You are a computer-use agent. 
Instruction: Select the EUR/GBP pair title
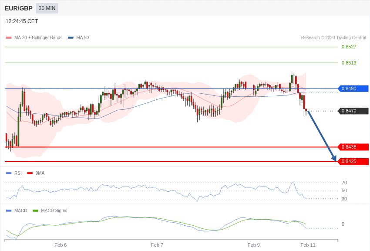coord(19,8)
